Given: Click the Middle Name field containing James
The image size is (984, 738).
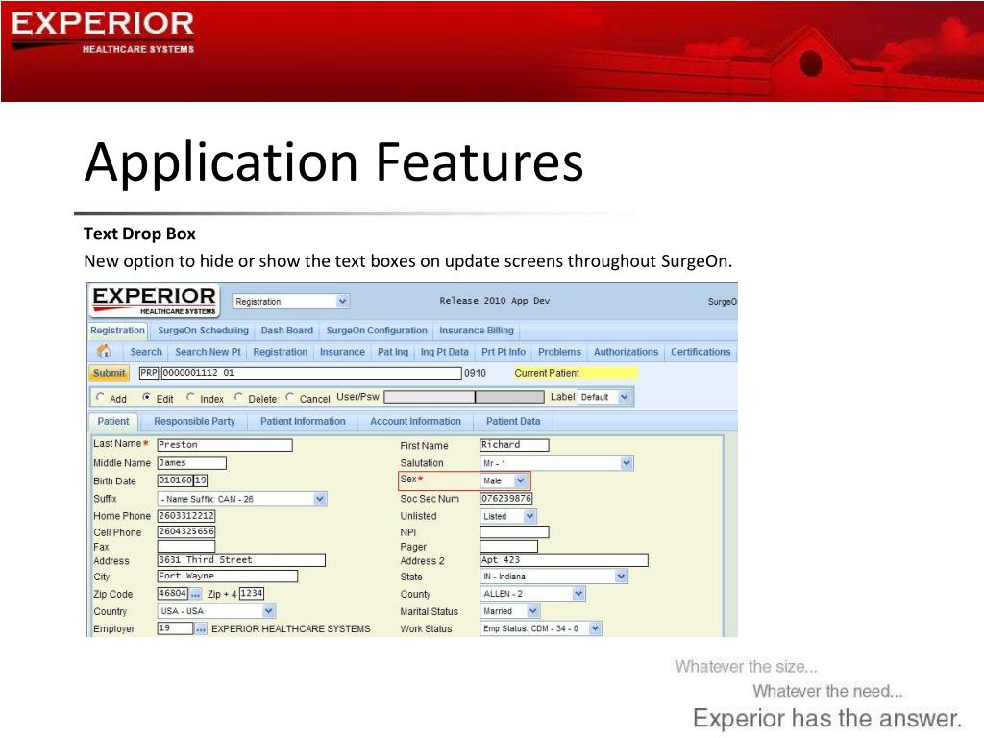Looking at the screenshot, I should click(x=191, y=463).
